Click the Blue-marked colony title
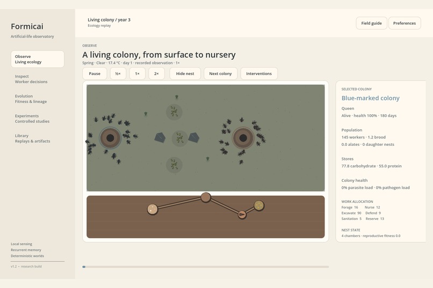 coord(370,98)
